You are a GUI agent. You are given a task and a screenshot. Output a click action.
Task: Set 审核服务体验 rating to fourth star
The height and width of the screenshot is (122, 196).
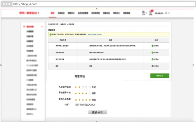(86, 93)
